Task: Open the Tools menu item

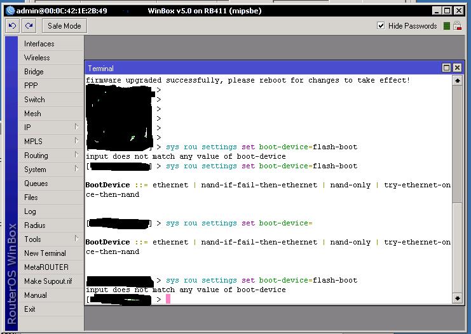Action: click(x=51, y=239)
